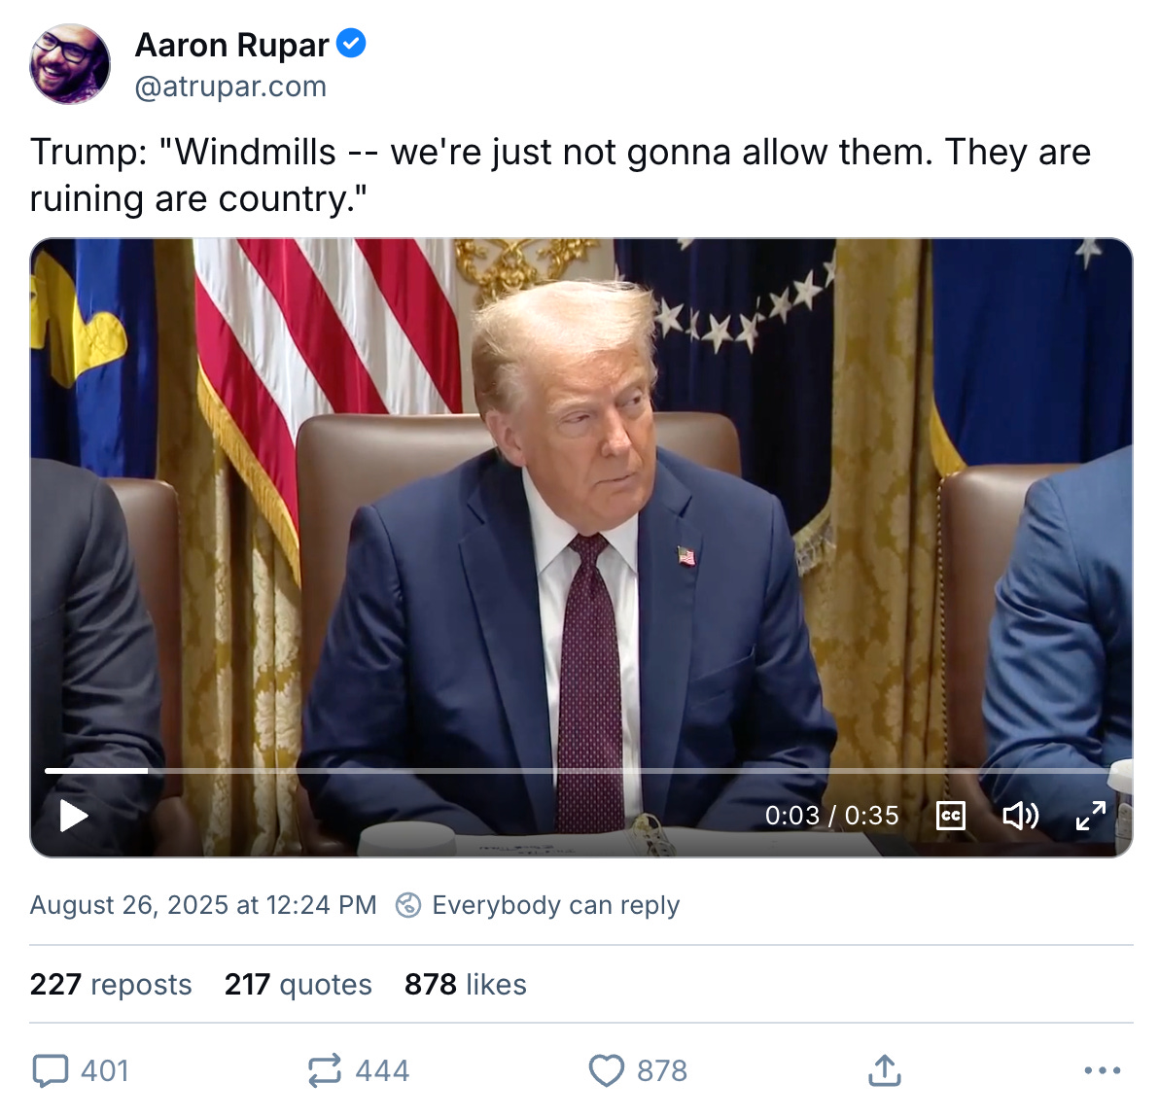This screenshot has width=1159, height=1118.
Task: Click the blue verified checkmark badge
Action: tap(351, 44)
